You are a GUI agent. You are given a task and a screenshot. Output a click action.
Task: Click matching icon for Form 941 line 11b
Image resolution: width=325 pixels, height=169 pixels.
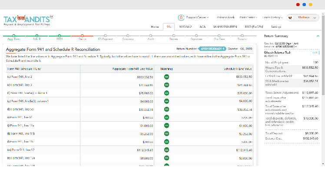166,133
